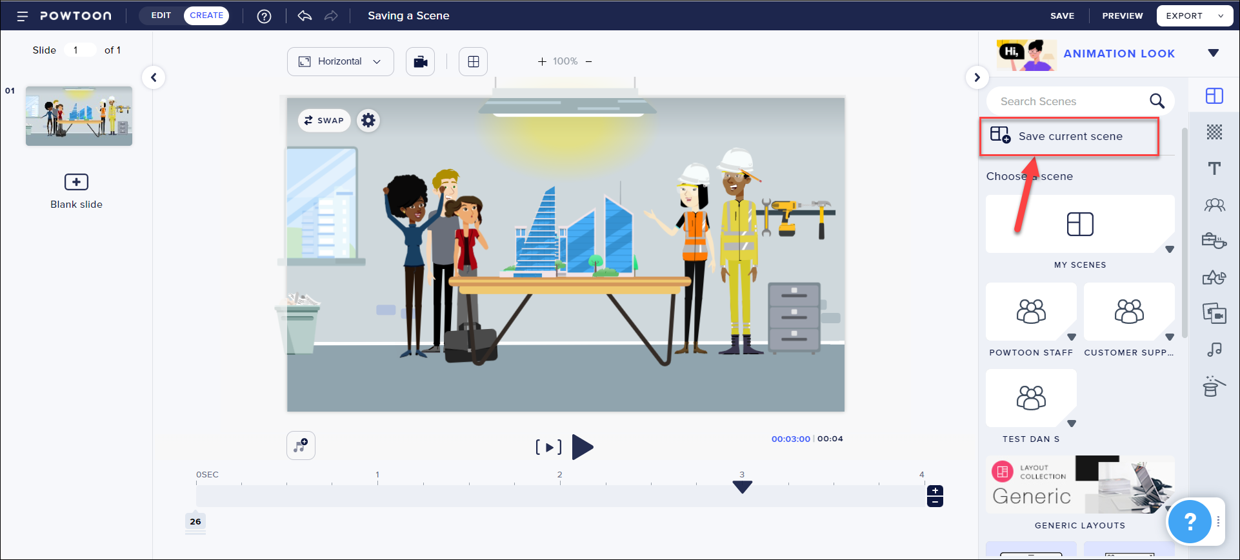
Task: Click the animation look avatar thumbnail
Action: (x=1026, y=54)
